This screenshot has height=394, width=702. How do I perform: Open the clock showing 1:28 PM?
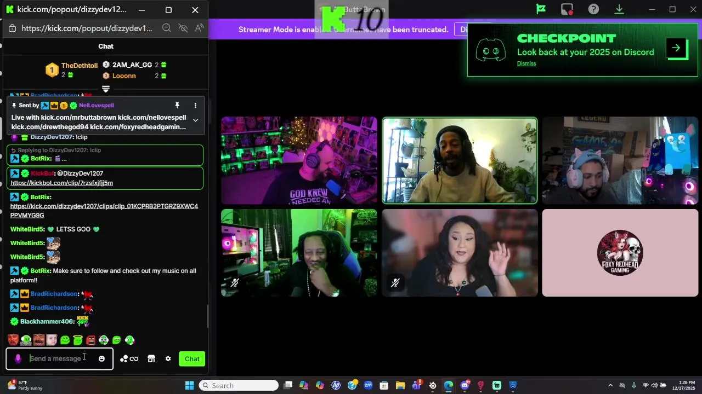point(683,385)
